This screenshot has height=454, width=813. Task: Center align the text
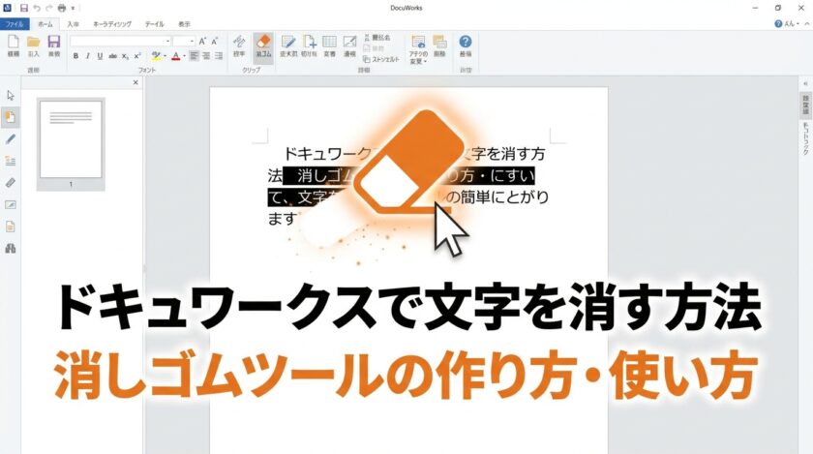[x=206, y=56]
